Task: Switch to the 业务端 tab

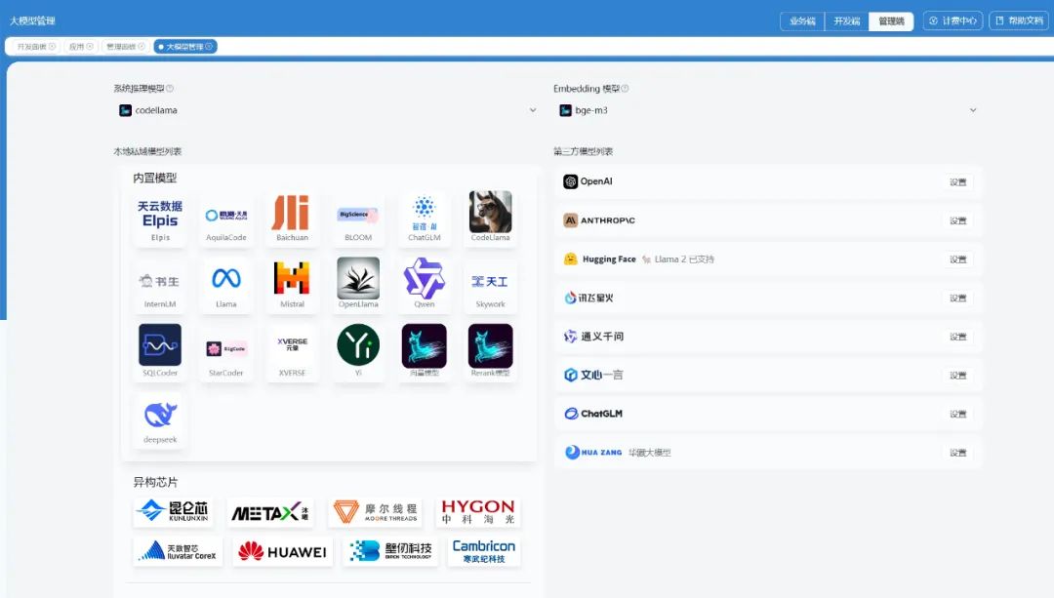Action: tap(802, 20)
